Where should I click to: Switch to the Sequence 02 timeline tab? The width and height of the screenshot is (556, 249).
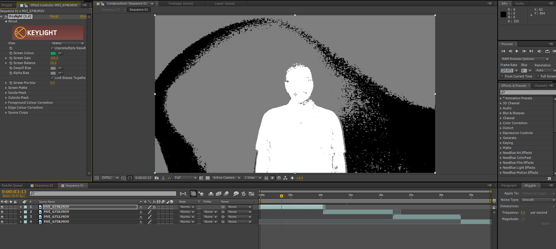[x=43, y=186]
